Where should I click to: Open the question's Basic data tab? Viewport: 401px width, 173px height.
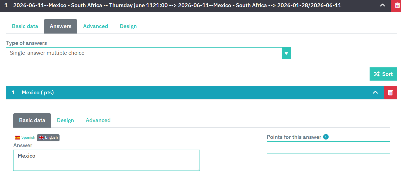coord(25,26)
